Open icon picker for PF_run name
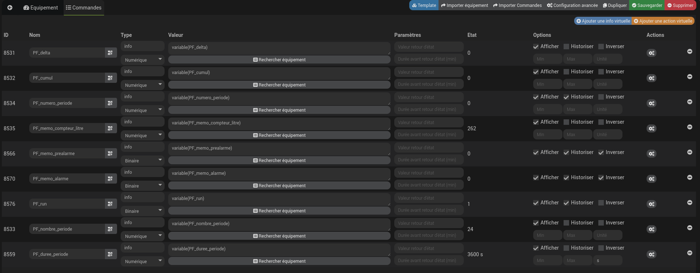Viewport: 700px width, 273px height. (110, 204)
